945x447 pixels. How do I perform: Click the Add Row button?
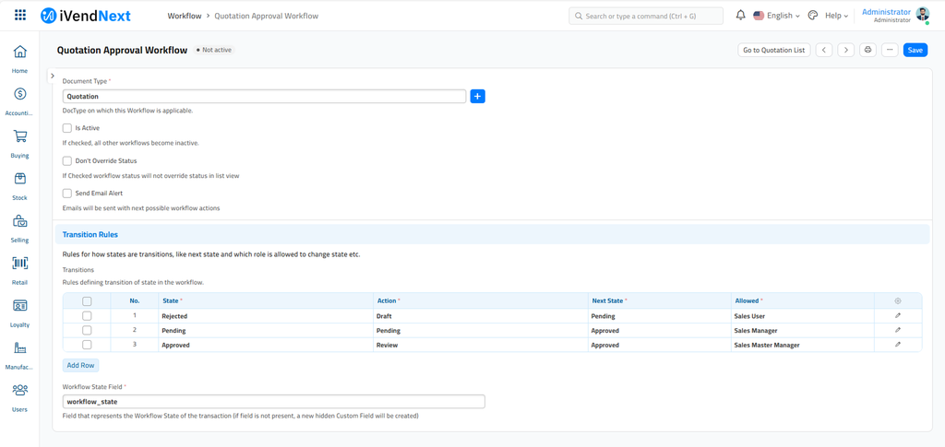tap(80, 366)
